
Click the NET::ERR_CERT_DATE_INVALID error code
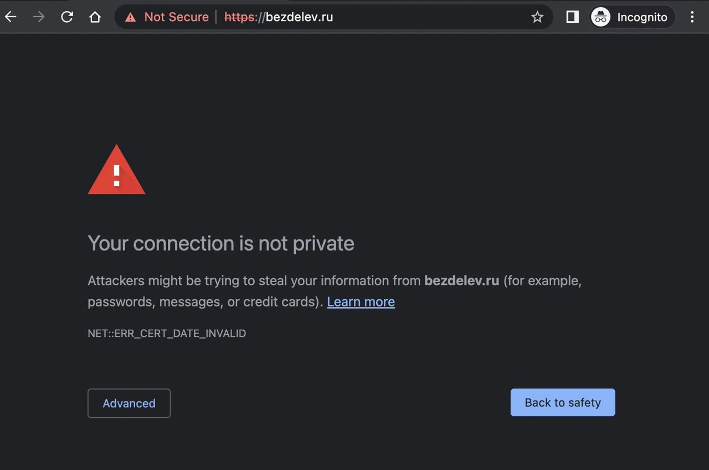[167, 333]
